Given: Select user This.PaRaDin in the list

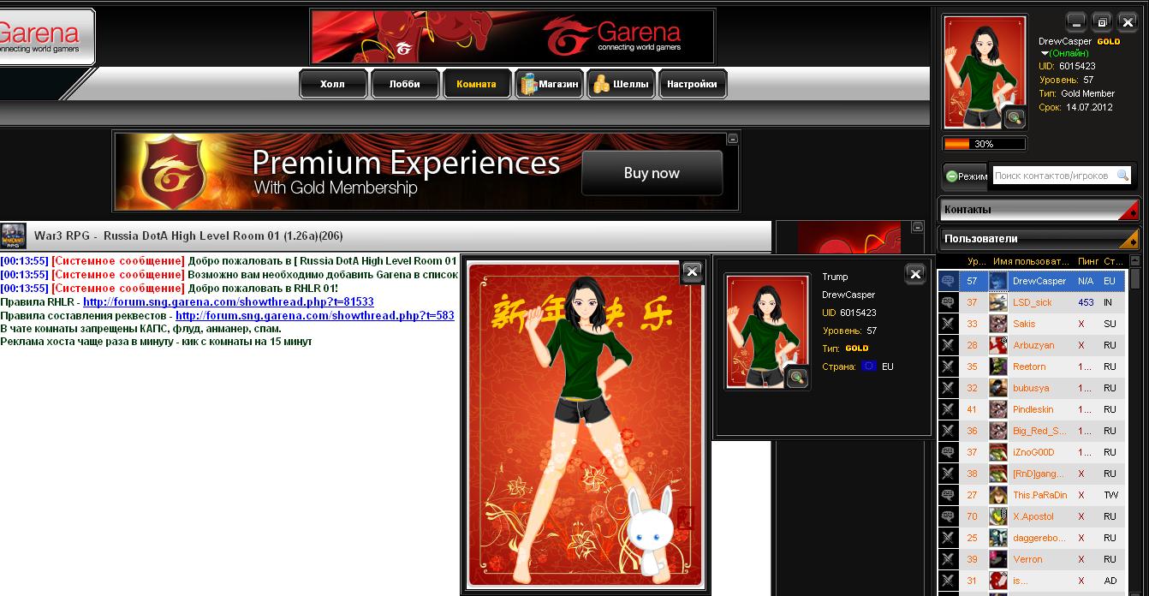Looking at the screenshot, I should pos(1033,495).
